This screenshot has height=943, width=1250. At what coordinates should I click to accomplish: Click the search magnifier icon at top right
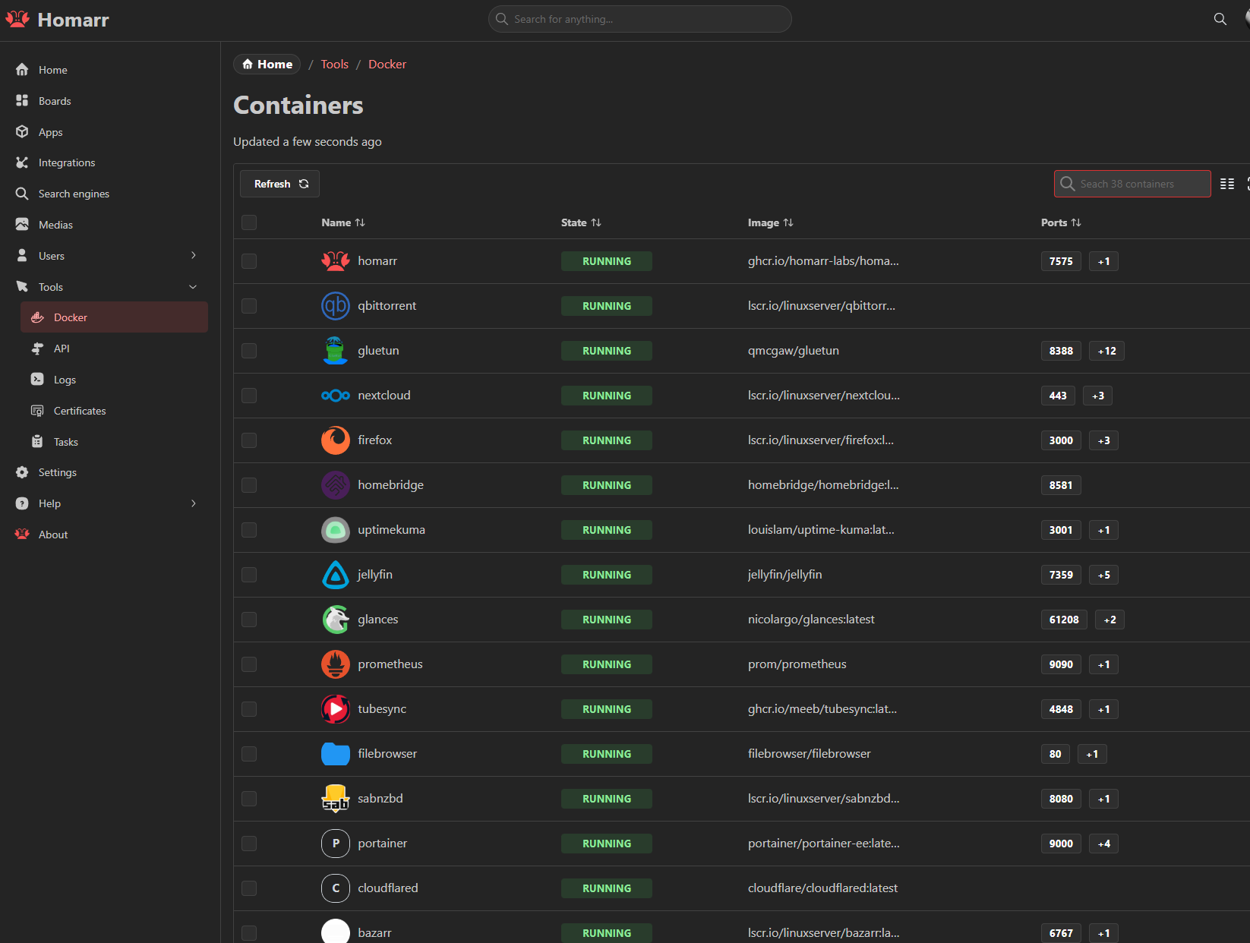coord(1220,19)
